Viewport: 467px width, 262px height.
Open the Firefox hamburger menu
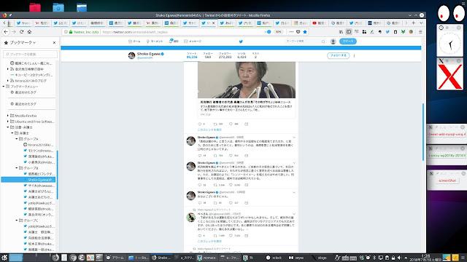420,32
